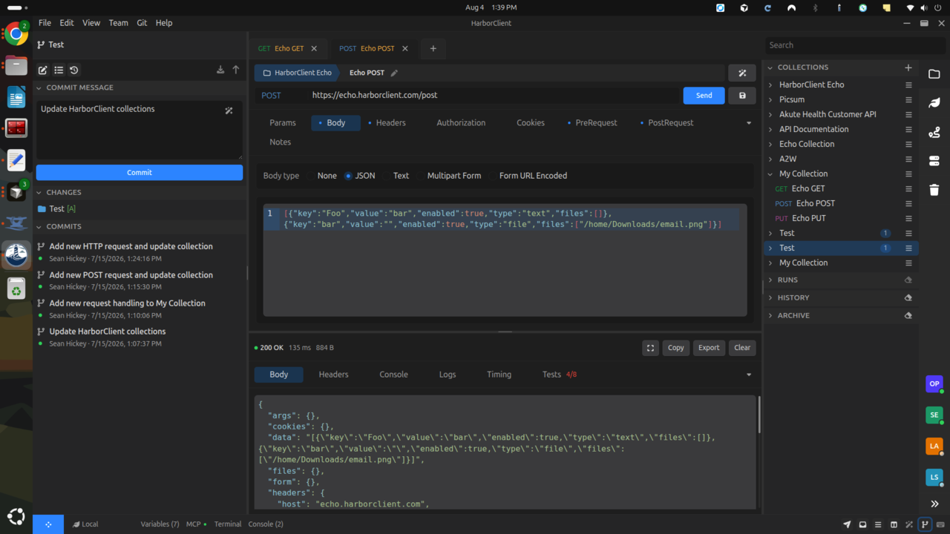Screen dimensions: 950x534
Task: Open the Timing response tab
Action: 499,375
